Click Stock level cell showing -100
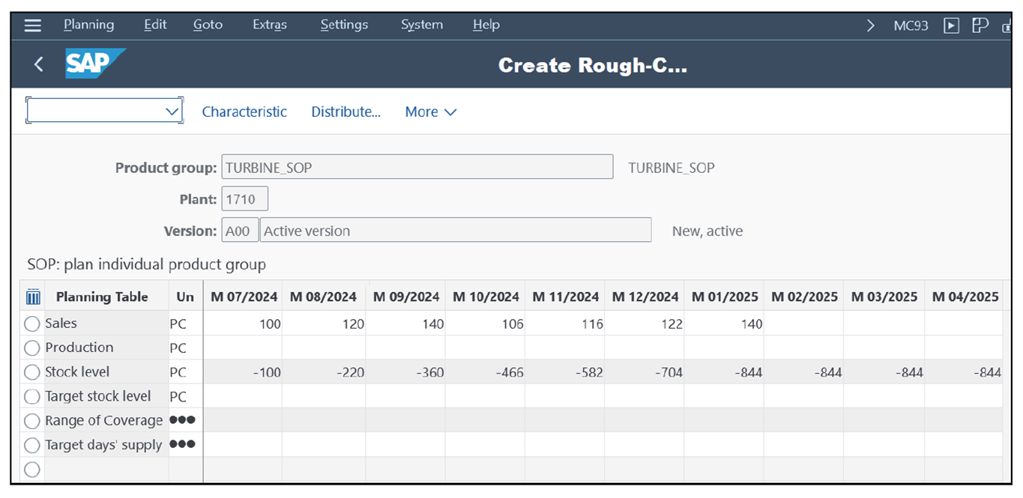This screenshot has width=1023, height=498. [243, 372]
